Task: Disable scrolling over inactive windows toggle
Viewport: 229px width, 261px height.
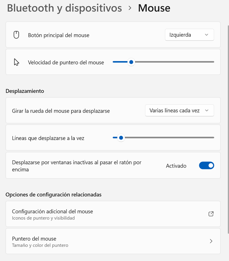Action: click(x=206, y=166)
